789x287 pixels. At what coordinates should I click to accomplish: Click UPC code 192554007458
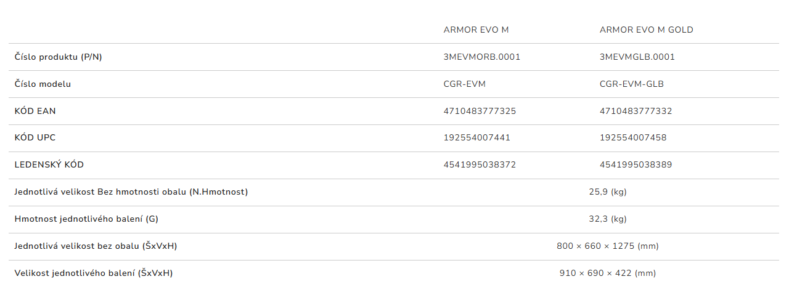click(632, 137)
